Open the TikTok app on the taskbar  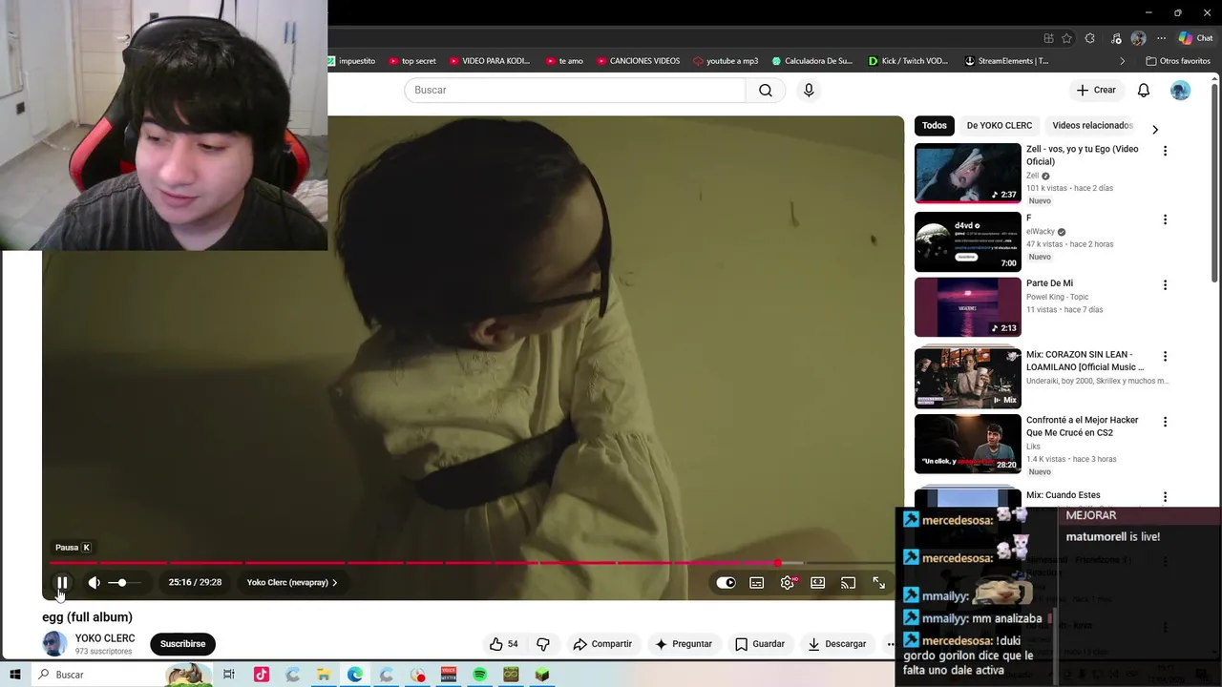(x=261, y=675)
